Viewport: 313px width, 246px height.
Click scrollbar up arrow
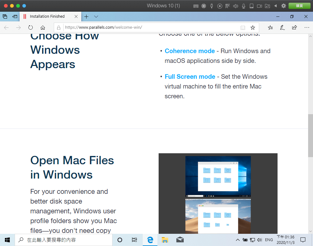coord(311,36)
